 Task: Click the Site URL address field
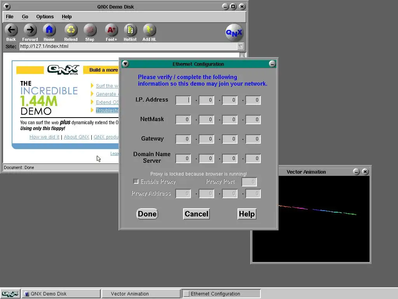(x=128, y=46)
